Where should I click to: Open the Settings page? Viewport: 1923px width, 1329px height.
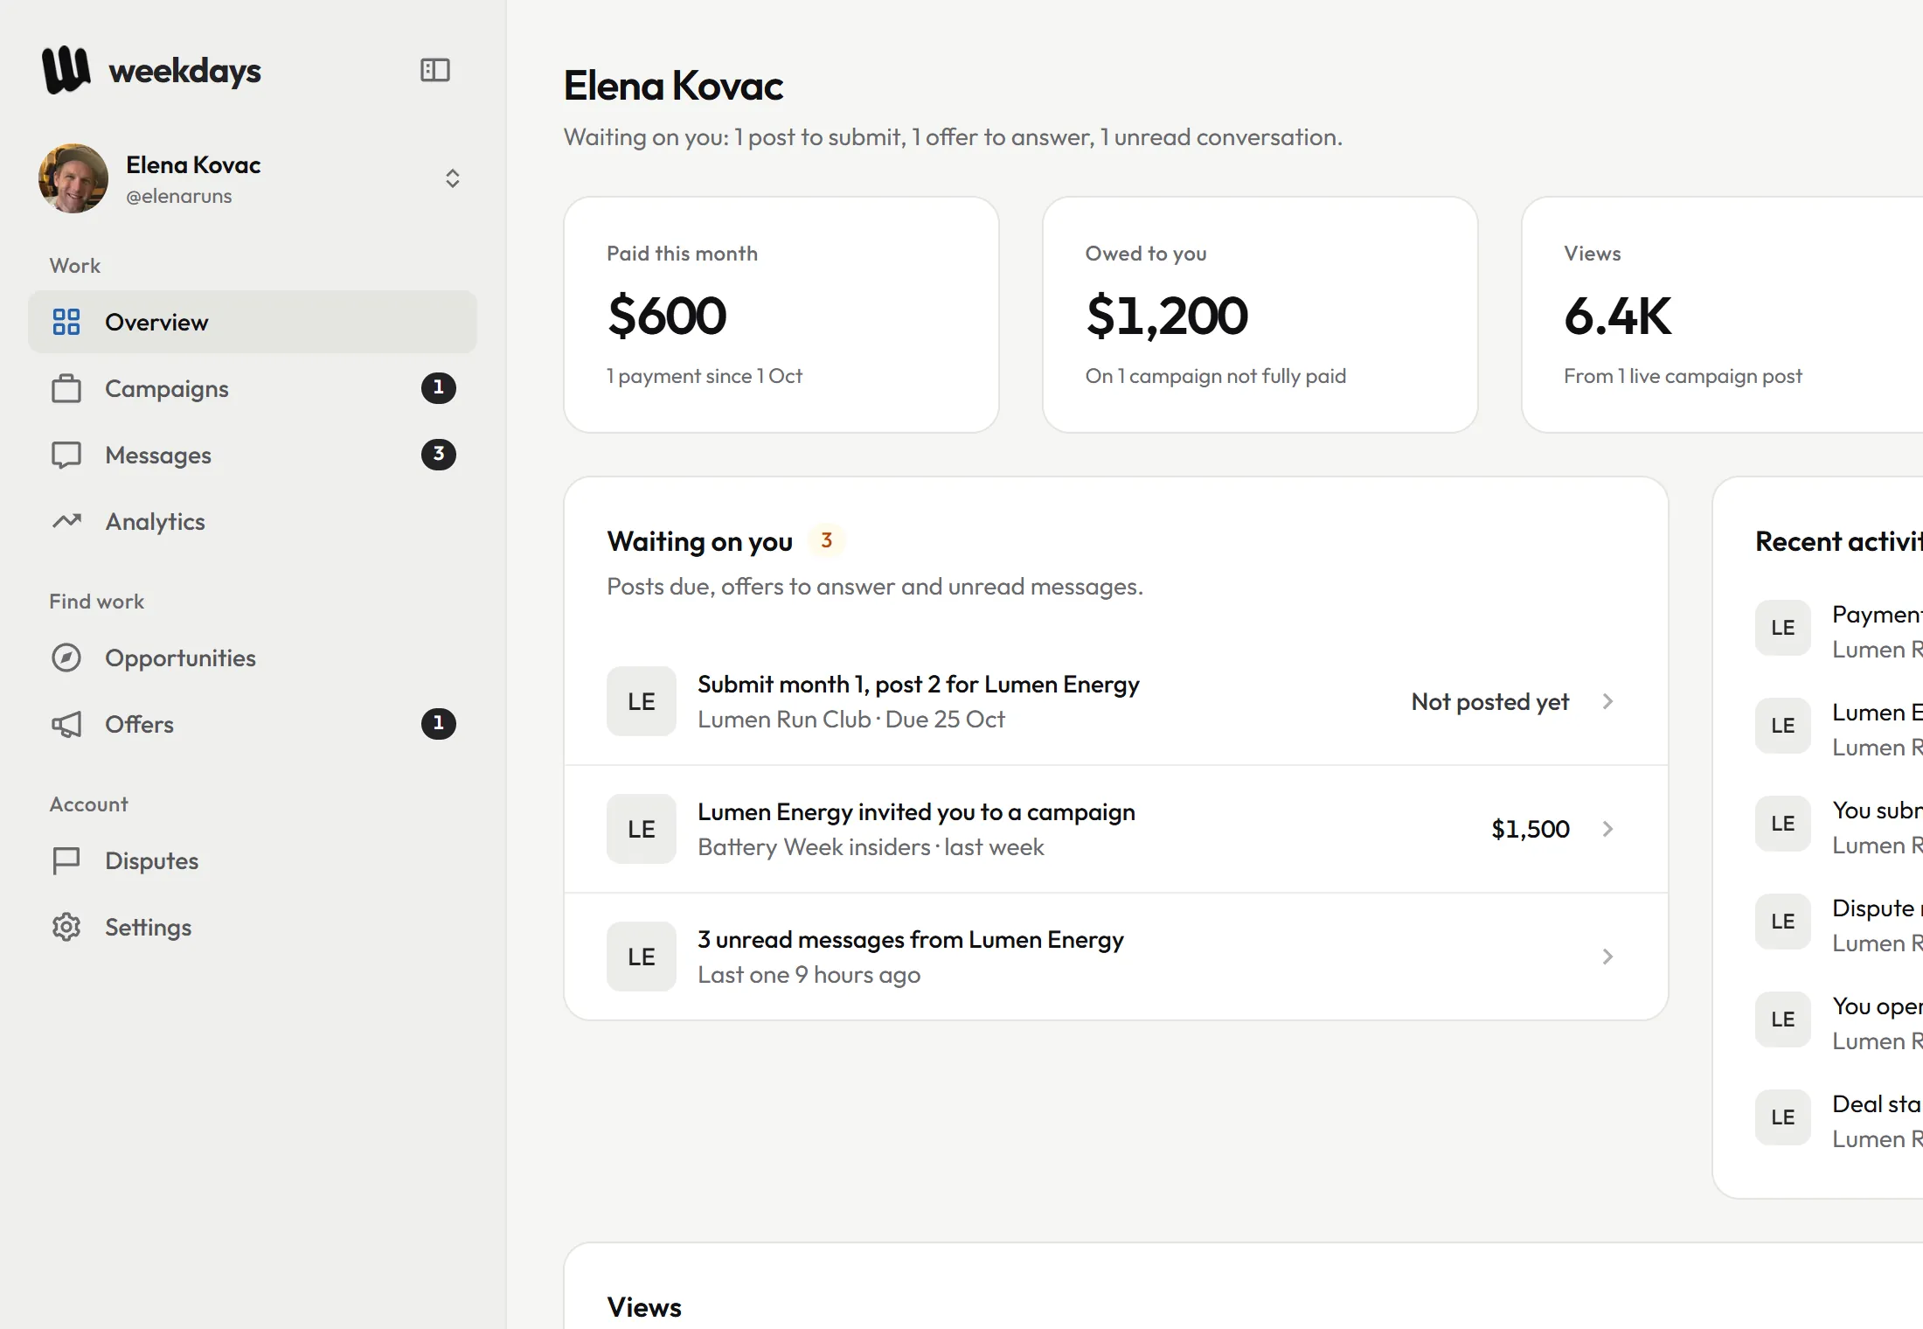pos(253,927)
